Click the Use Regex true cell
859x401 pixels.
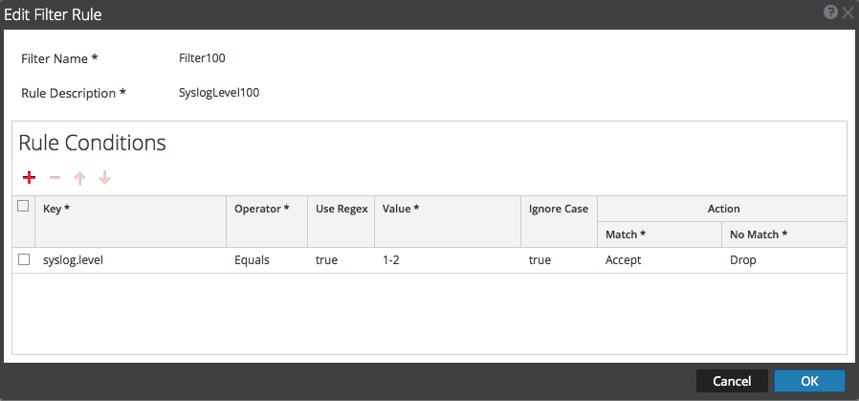[x=326, y=259]
